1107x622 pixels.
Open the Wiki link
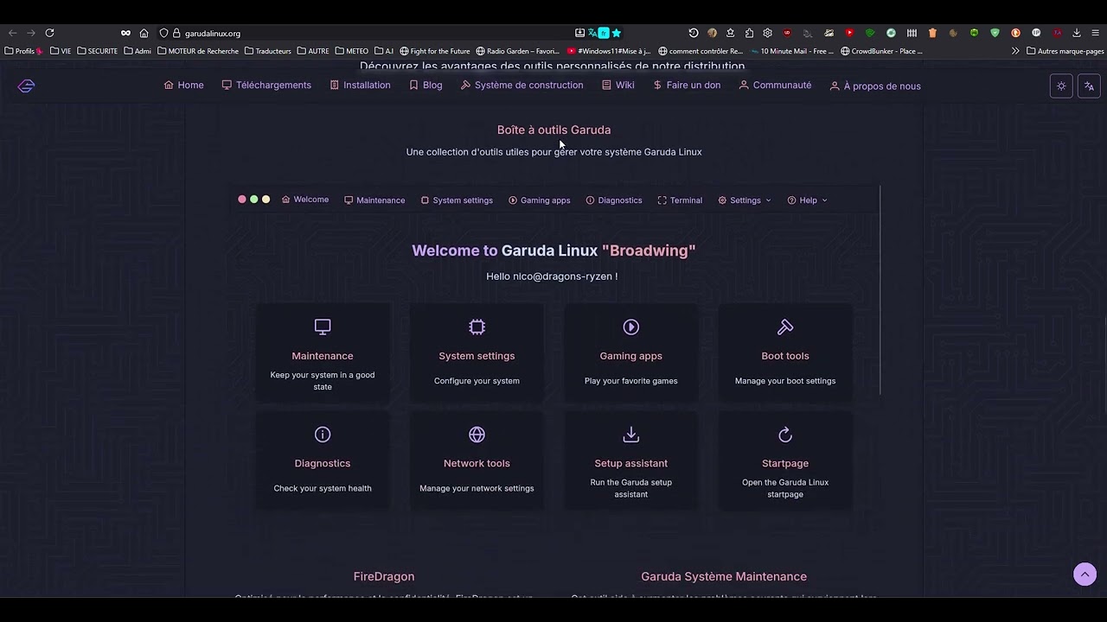618,86
